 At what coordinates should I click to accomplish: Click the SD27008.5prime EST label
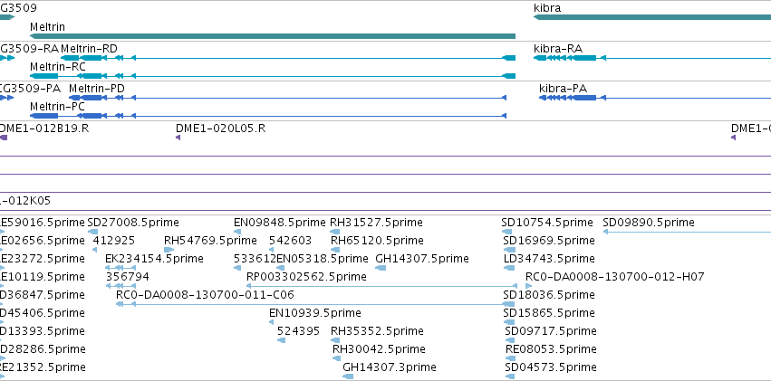click(133, 223)
